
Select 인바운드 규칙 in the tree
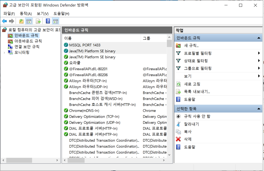pyautogui.click(x=26, y=35)
